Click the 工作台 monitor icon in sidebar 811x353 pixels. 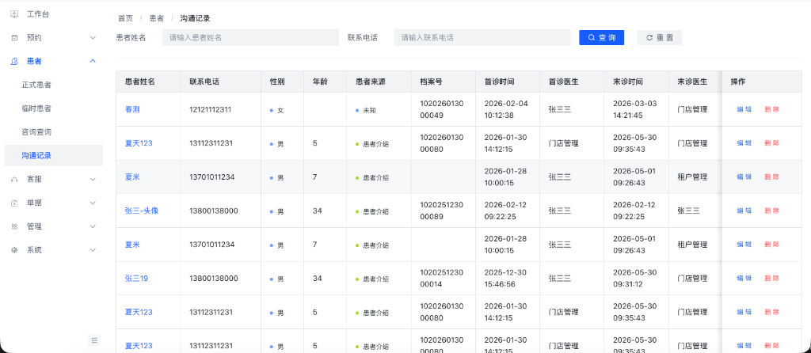[14, 14]
